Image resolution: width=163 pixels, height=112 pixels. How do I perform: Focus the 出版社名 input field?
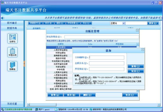107,63
